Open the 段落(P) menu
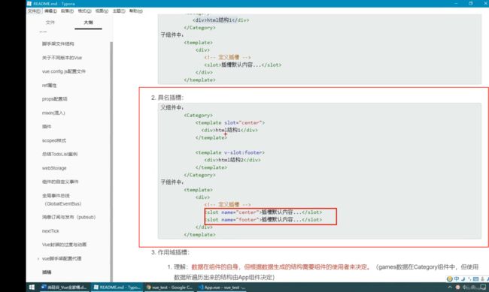 pyautogui.click(x=67, y=11)
